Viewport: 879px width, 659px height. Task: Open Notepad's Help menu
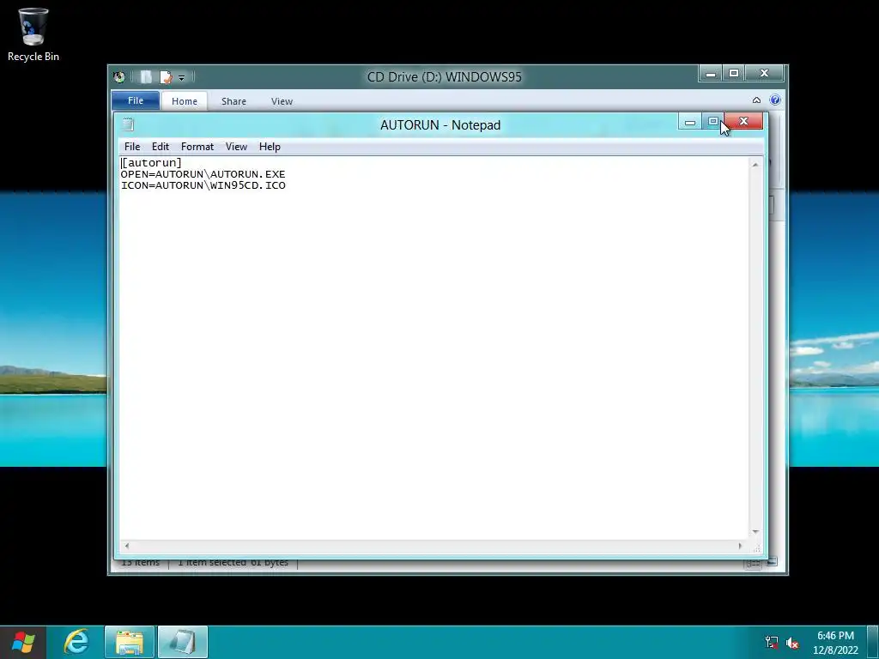(x=270, y=146)
